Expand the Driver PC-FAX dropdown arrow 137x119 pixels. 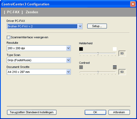tap(80, 26)
